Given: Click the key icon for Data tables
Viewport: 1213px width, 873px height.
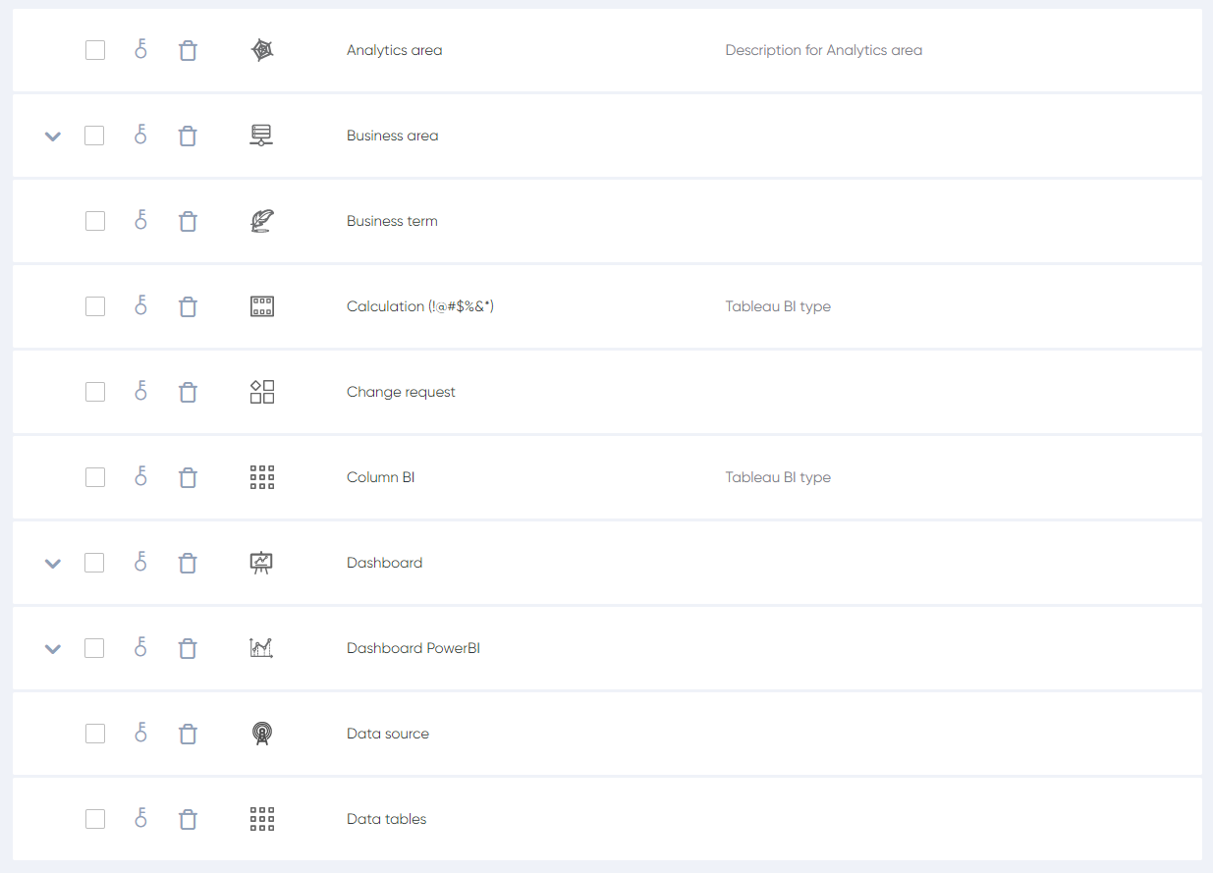Looking at the screenshot, I should point(140,819).
